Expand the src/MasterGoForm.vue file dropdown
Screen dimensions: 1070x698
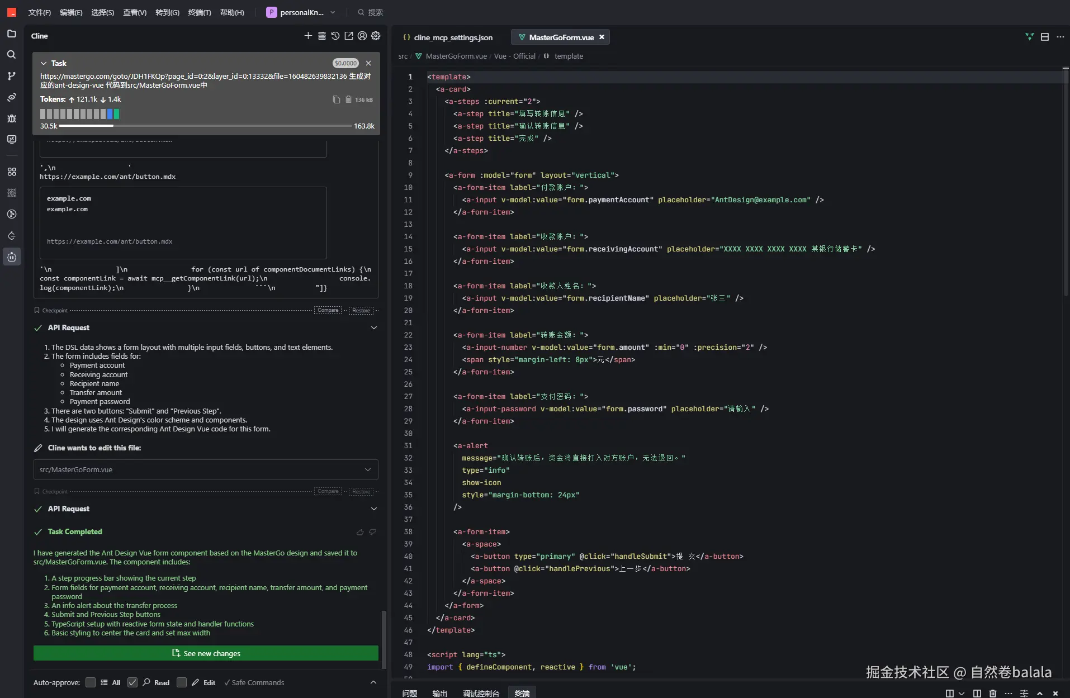tap(368, 469)
